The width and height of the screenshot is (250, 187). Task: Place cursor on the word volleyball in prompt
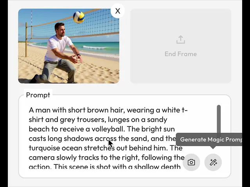pos(108,129)
